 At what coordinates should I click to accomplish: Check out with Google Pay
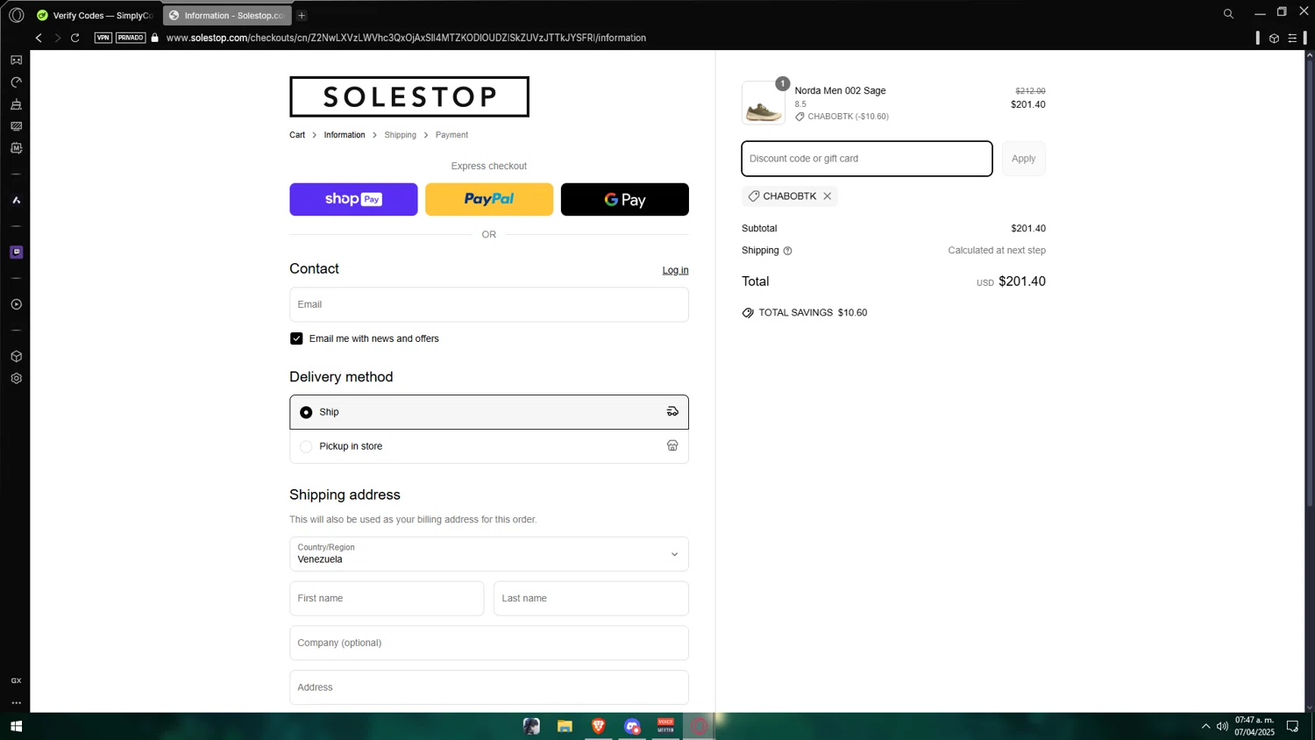(624, 199)
